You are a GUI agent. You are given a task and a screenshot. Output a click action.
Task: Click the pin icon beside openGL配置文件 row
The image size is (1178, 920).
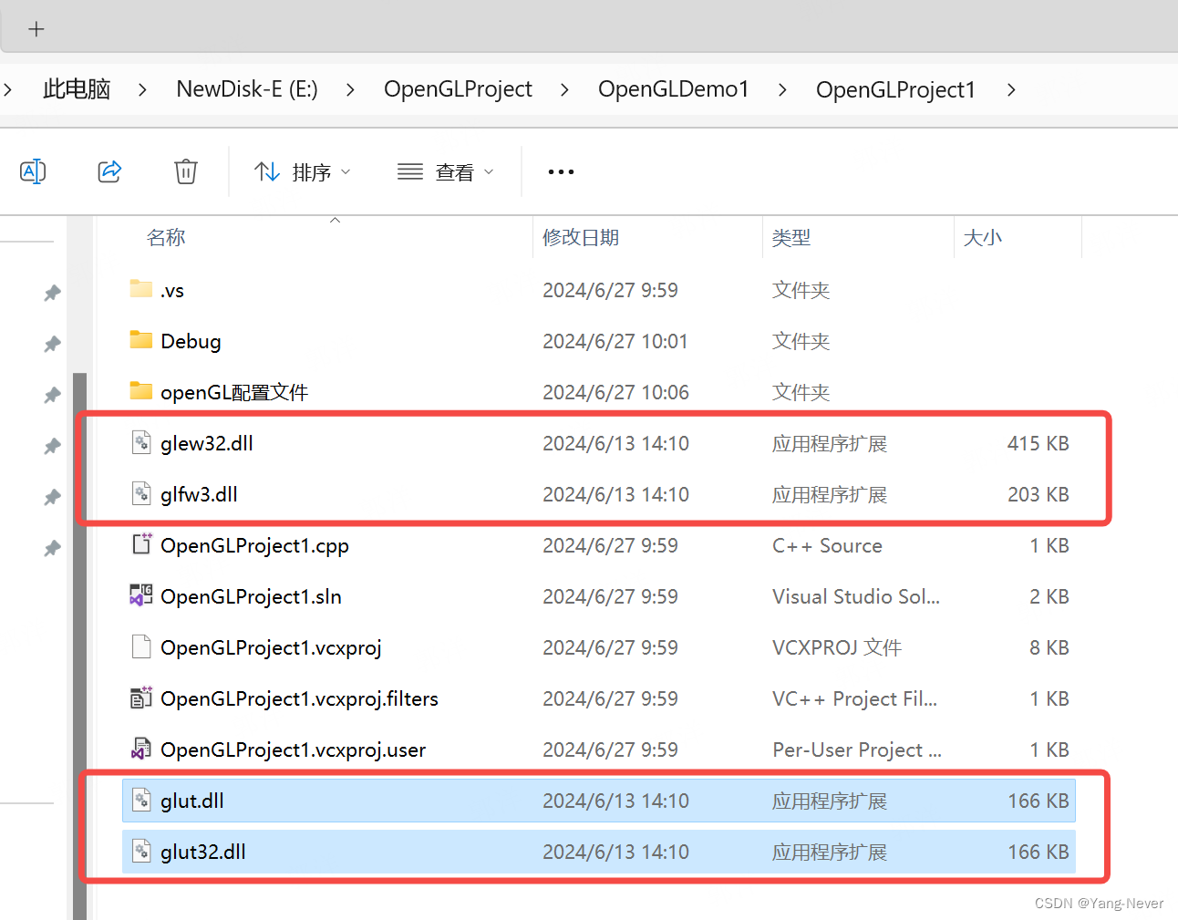pos(52,395)
